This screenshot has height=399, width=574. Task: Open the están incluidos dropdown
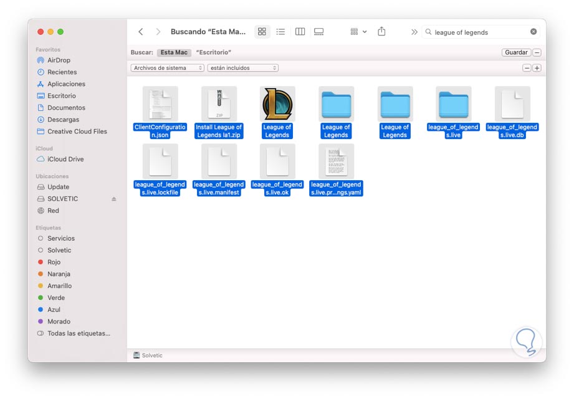click(242, 68)
